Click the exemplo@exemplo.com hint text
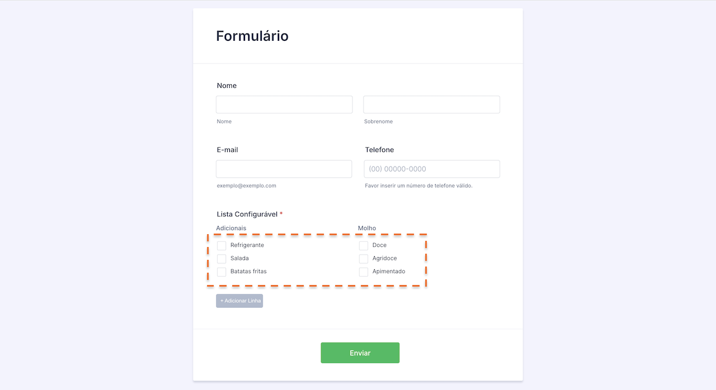The height and width of the screenshot is (390, 716). tap(246, 186)
